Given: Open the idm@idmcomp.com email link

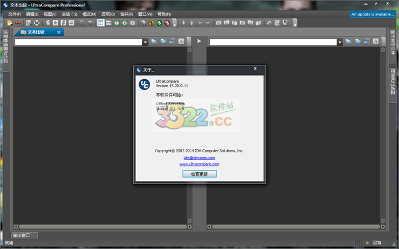Looking at the screenshot, I should click(199, 158).
